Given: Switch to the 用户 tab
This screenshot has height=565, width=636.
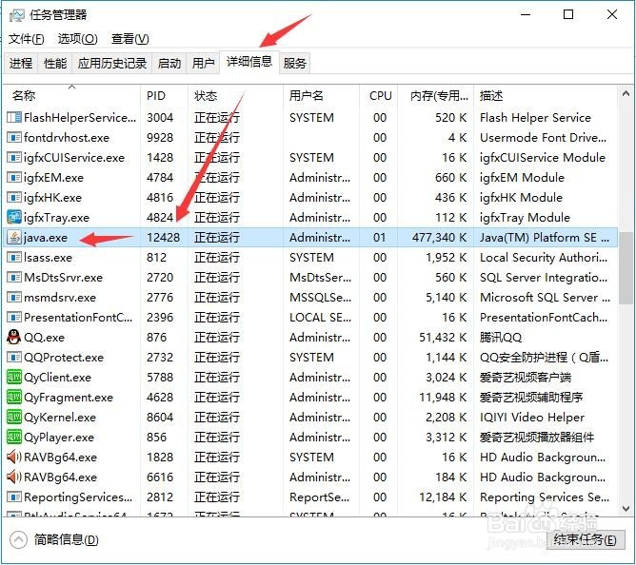Looking at the screenshot, I should (203, 63).
